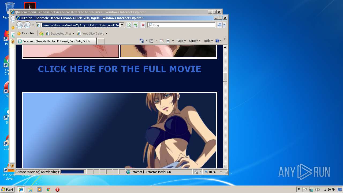Screen dimensions: 343x193
Task: Toggle the Compatibility View icon
Action: point(129,25)
